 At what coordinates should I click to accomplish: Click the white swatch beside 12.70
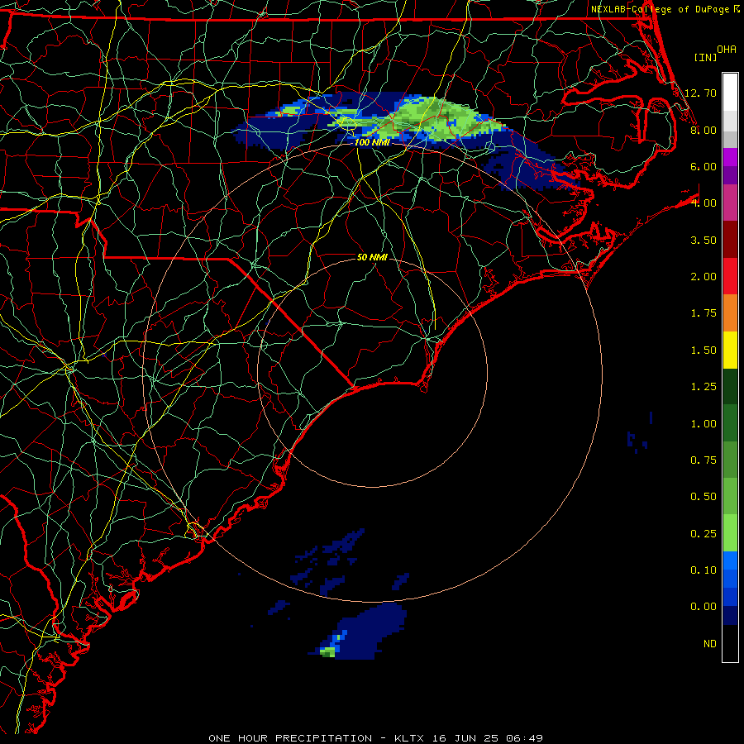730,92
